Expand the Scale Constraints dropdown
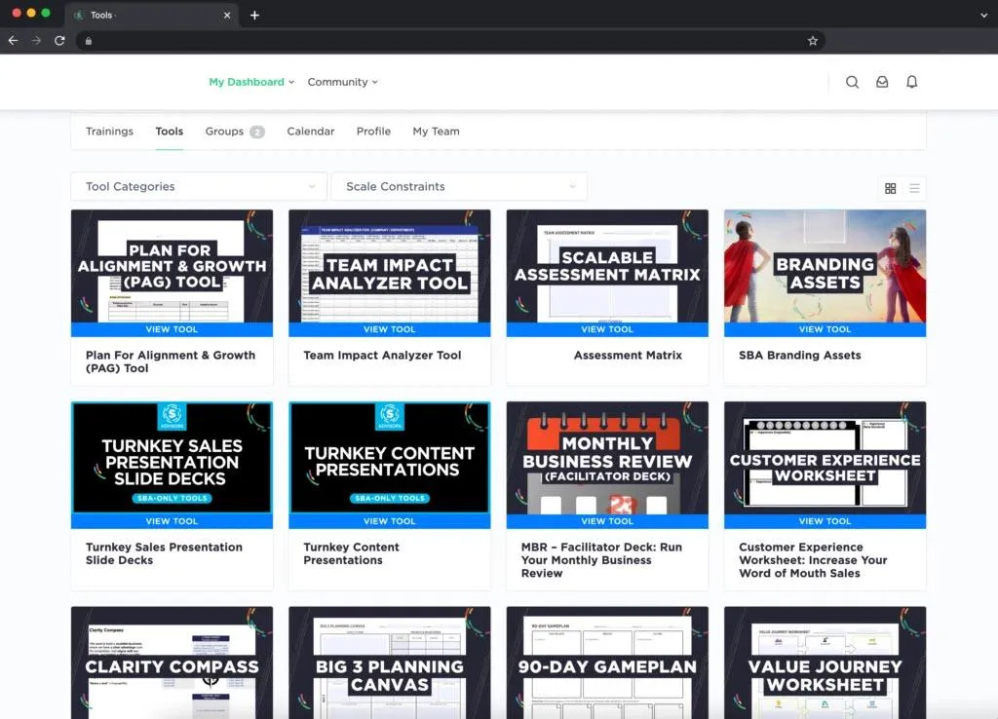 click(x=459, y=186)
